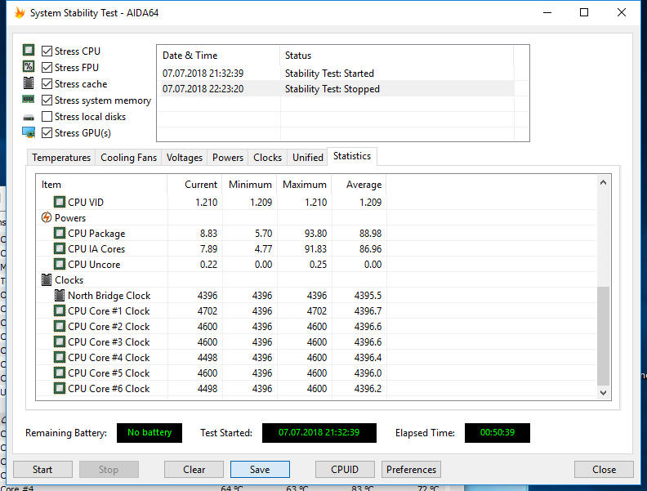647x491 pixels.
Task: Click the CPU Package maximum value 93.80
Action: 315,234
